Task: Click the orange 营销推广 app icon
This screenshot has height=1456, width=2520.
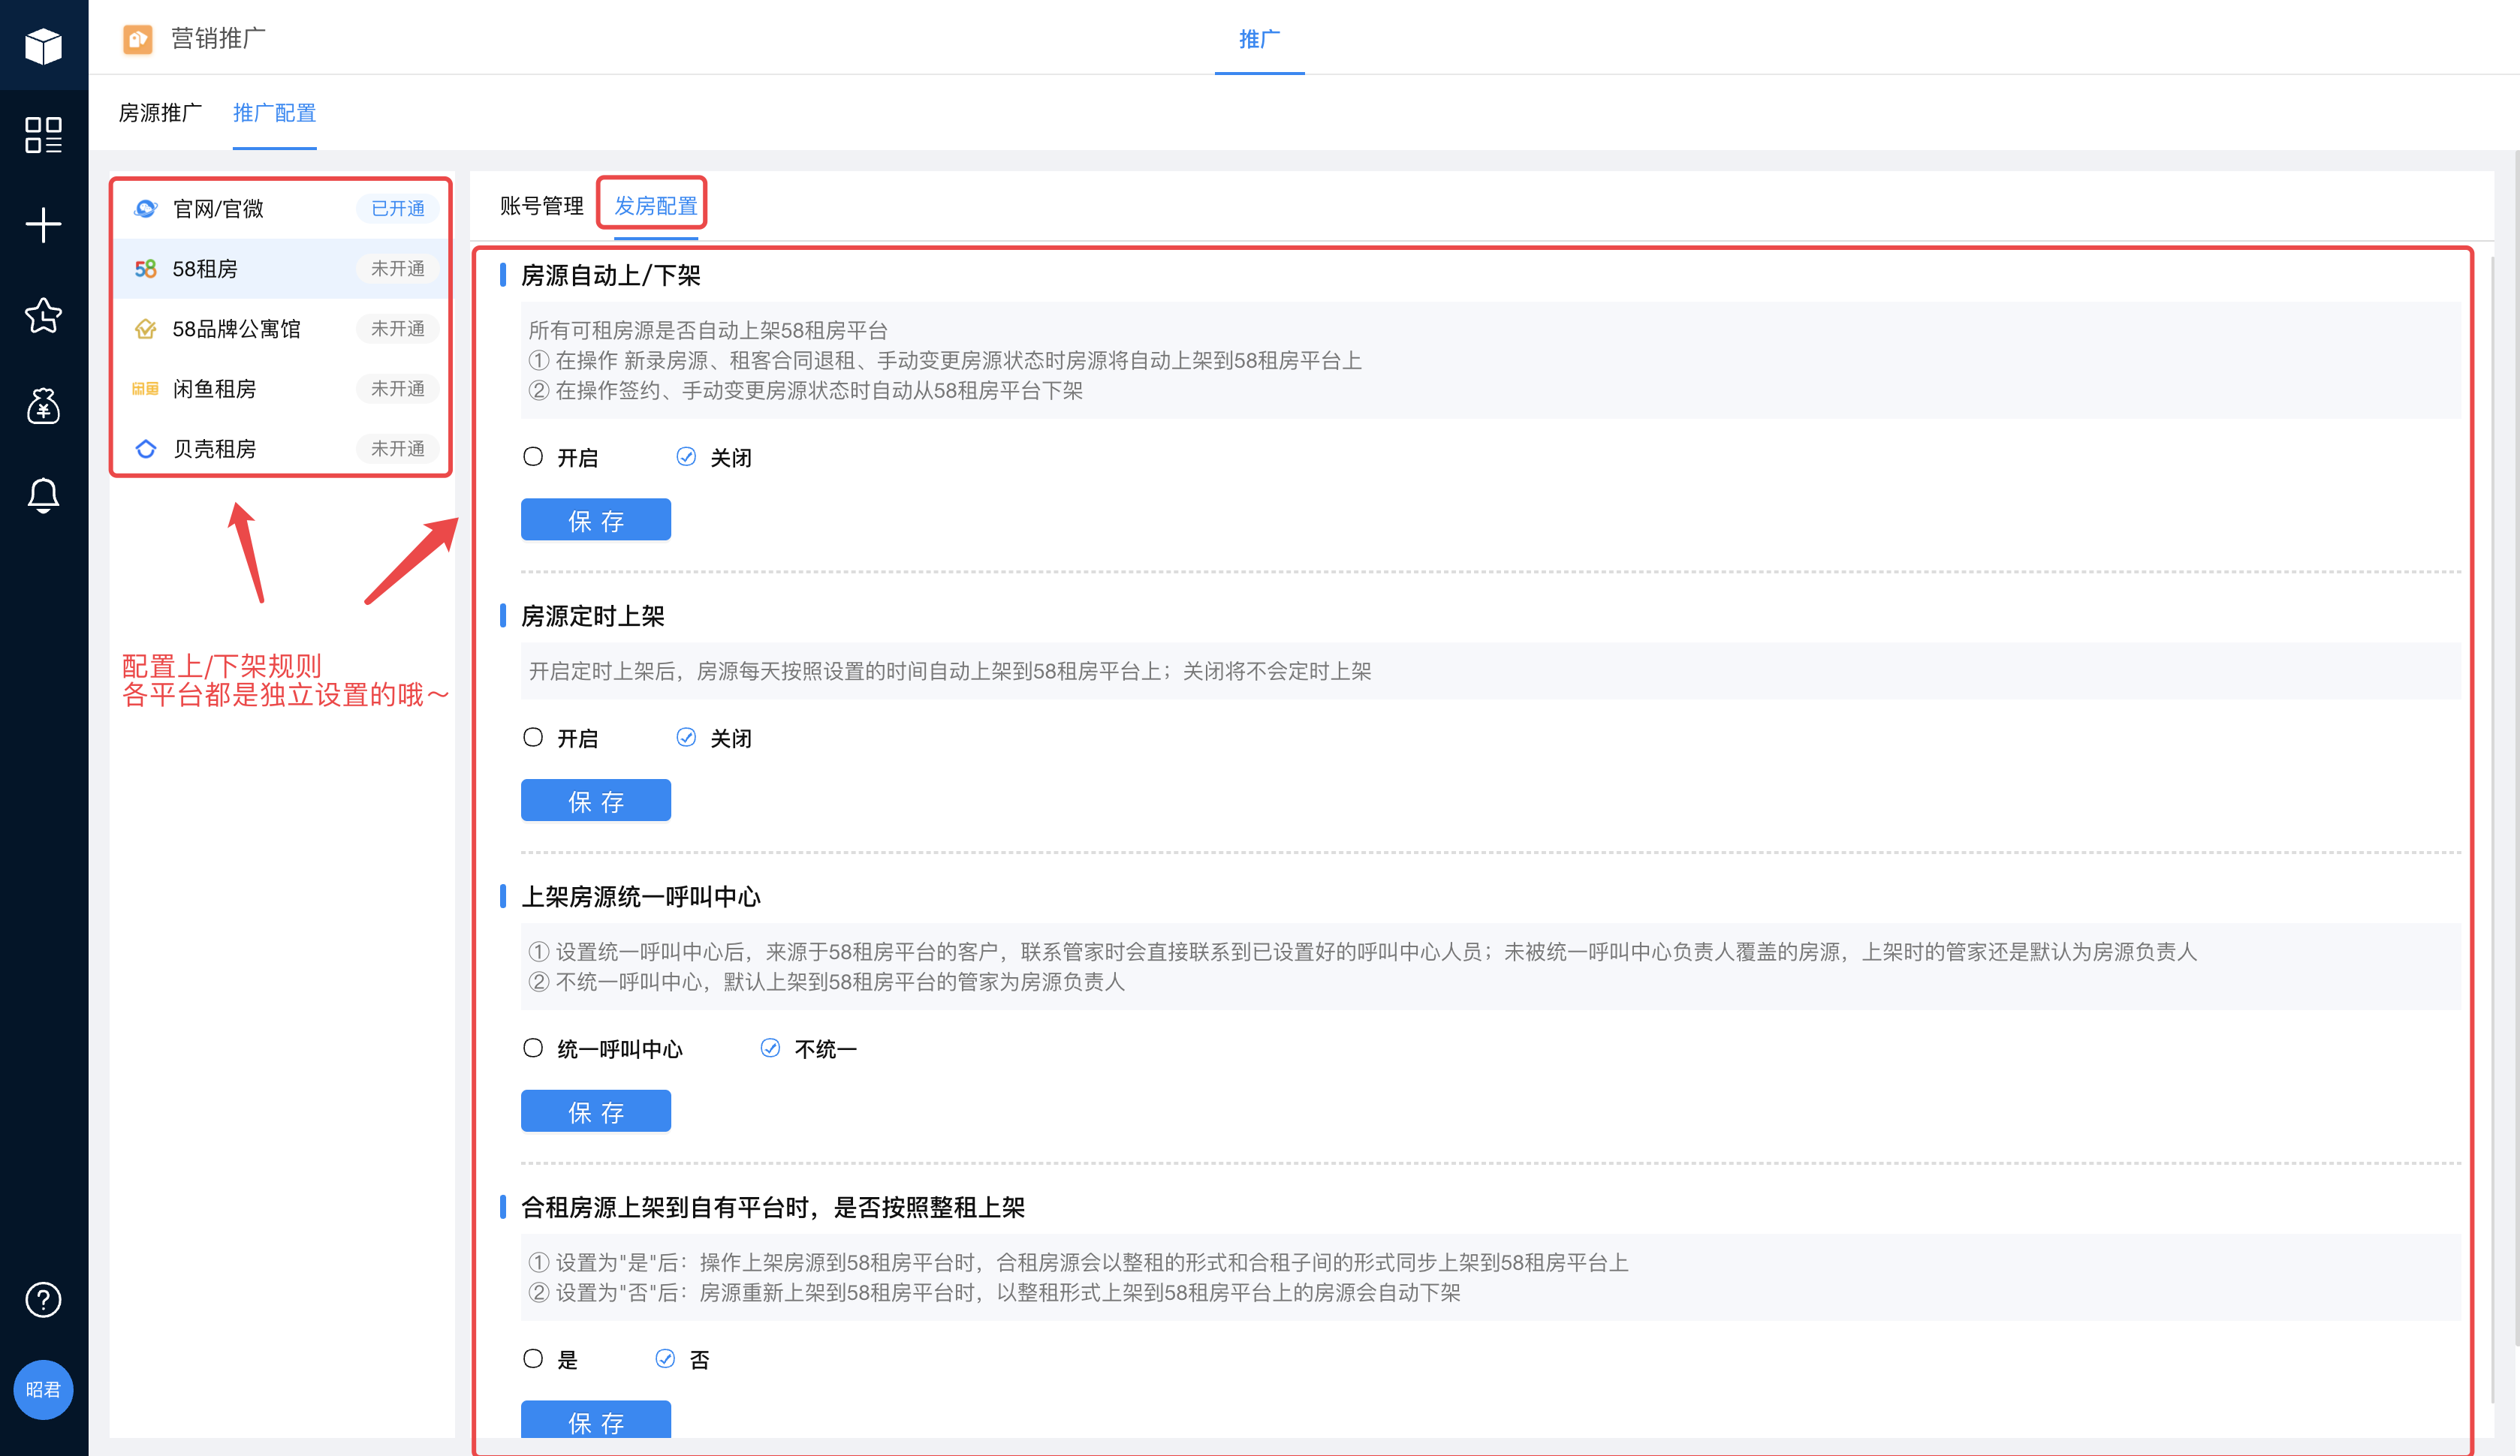Action: [x=137, y=39]
